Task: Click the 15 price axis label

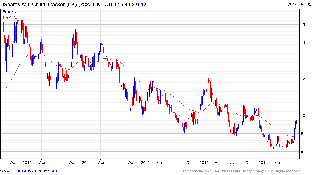Action: coord(303,24)
